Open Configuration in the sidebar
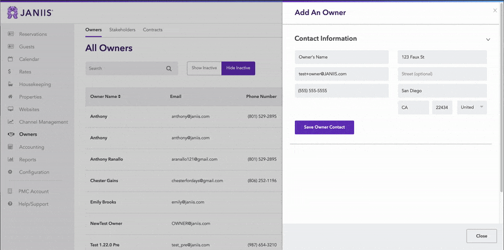Viewport: 504px width, 250px height. [x=34, y=172]
